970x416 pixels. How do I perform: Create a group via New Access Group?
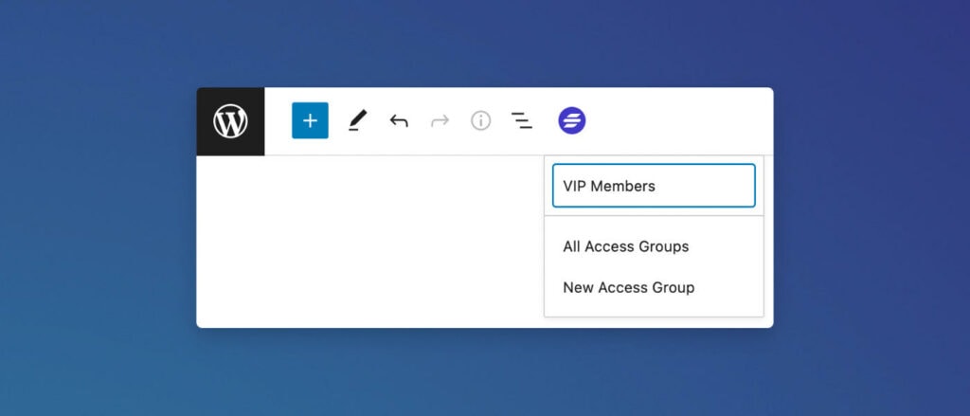(629, 287)
